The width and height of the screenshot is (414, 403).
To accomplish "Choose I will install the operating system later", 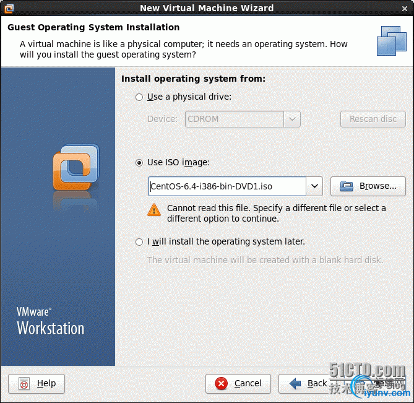I will [x=139, y=242].
